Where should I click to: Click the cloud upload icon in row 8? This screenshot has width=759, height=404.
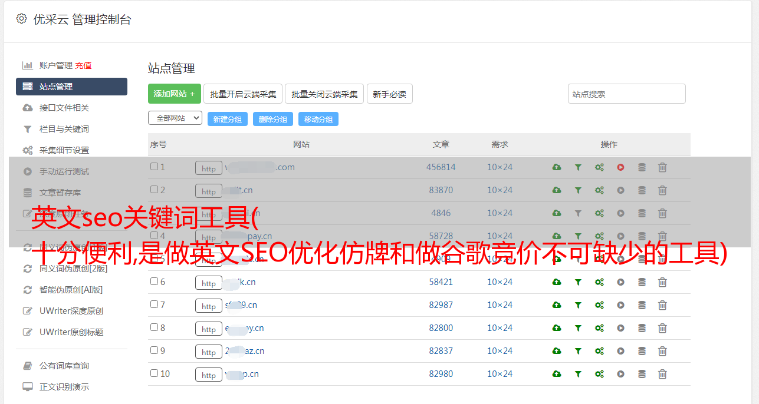557,328
